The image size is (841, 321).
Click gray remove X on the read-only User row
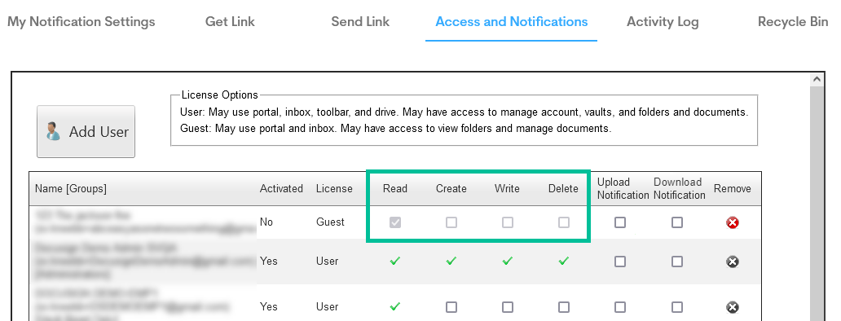click(x=732, y=307)
